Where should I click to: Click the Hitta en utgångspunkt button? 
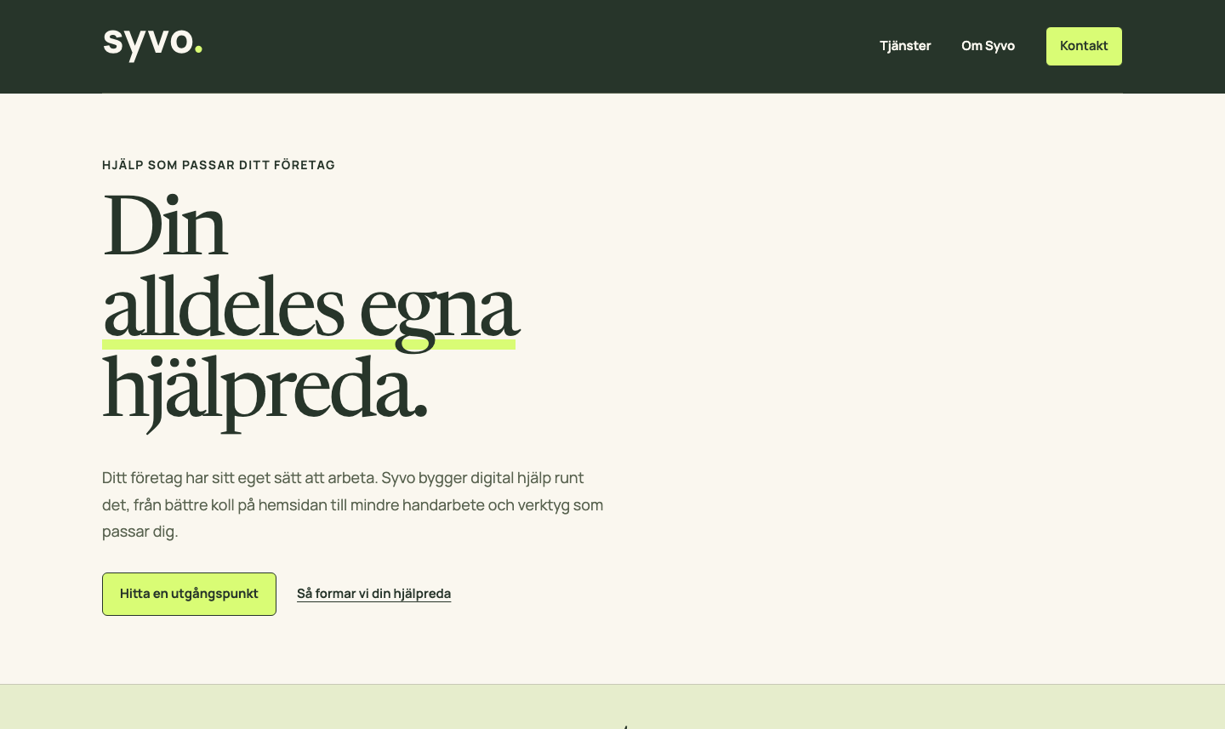click(x=189, y=594)
